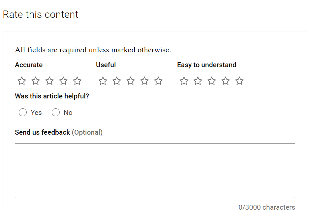Choose fifth star under Useful
The height and width of the screenshot is (212, 309).
(158, 81)
